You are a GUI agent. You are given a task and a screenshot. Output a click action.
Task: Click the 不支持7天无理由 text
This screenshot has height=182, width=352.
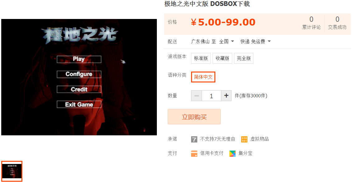click(x=218, y=139)
